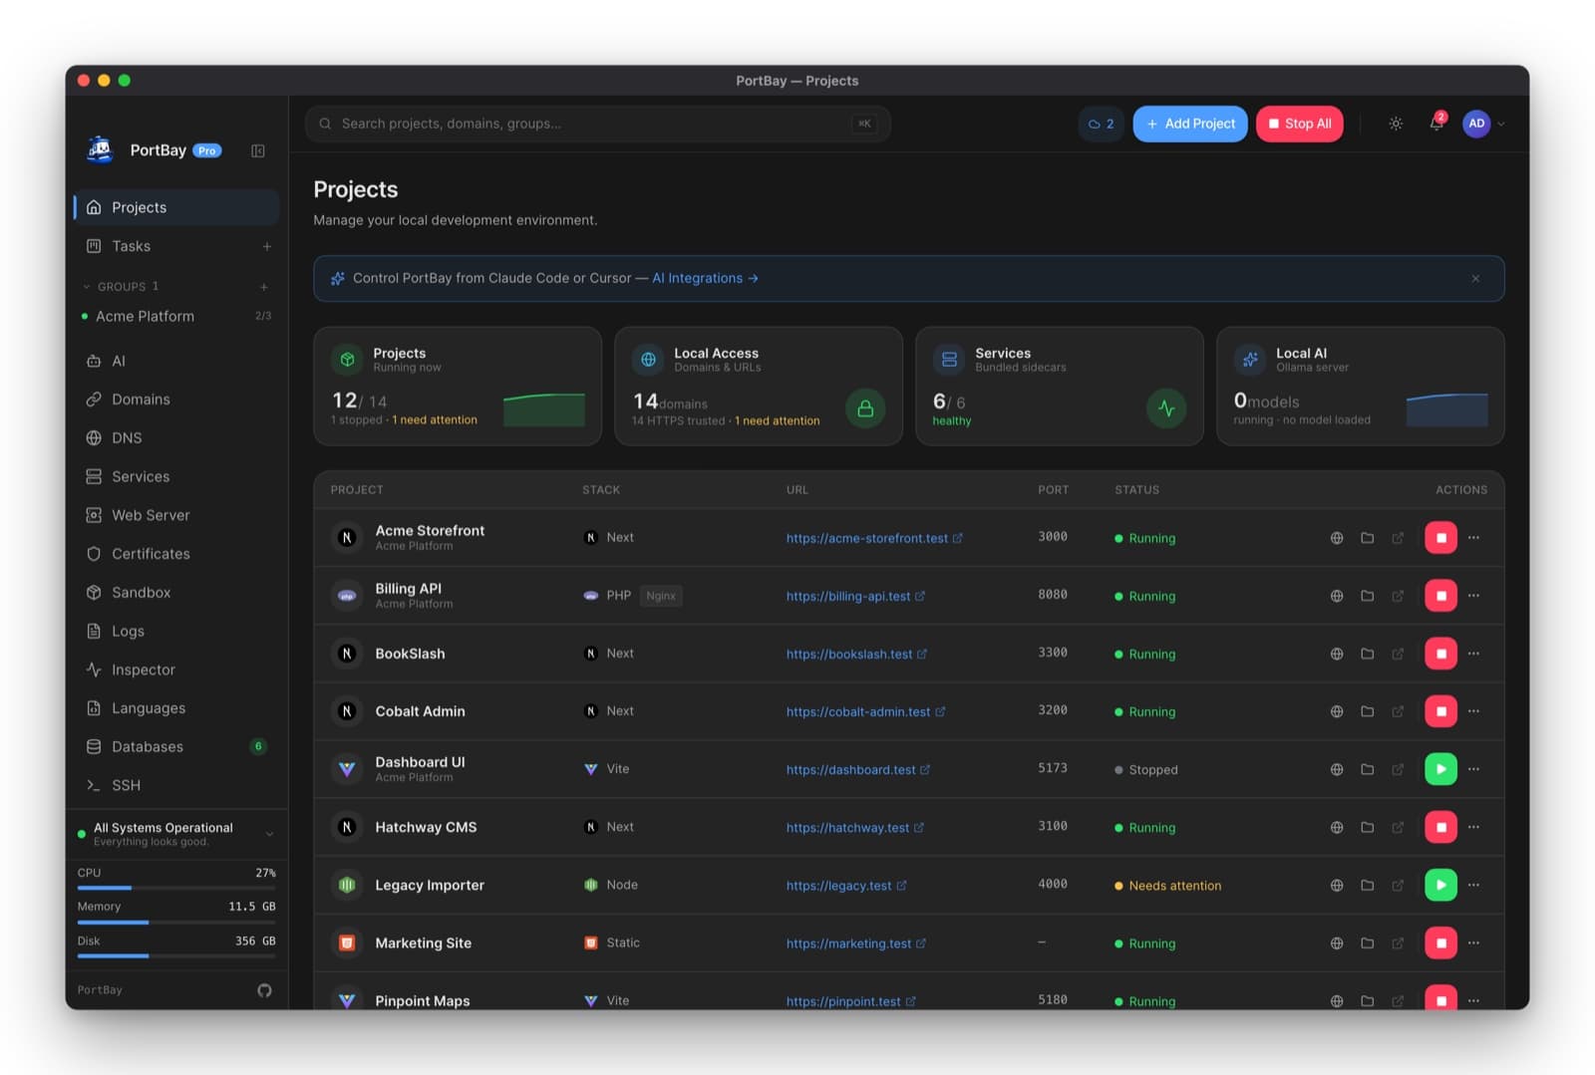Click the Stop All button
Image resolution: width=1595 pixels, height=1075 pixels.
1300,124
